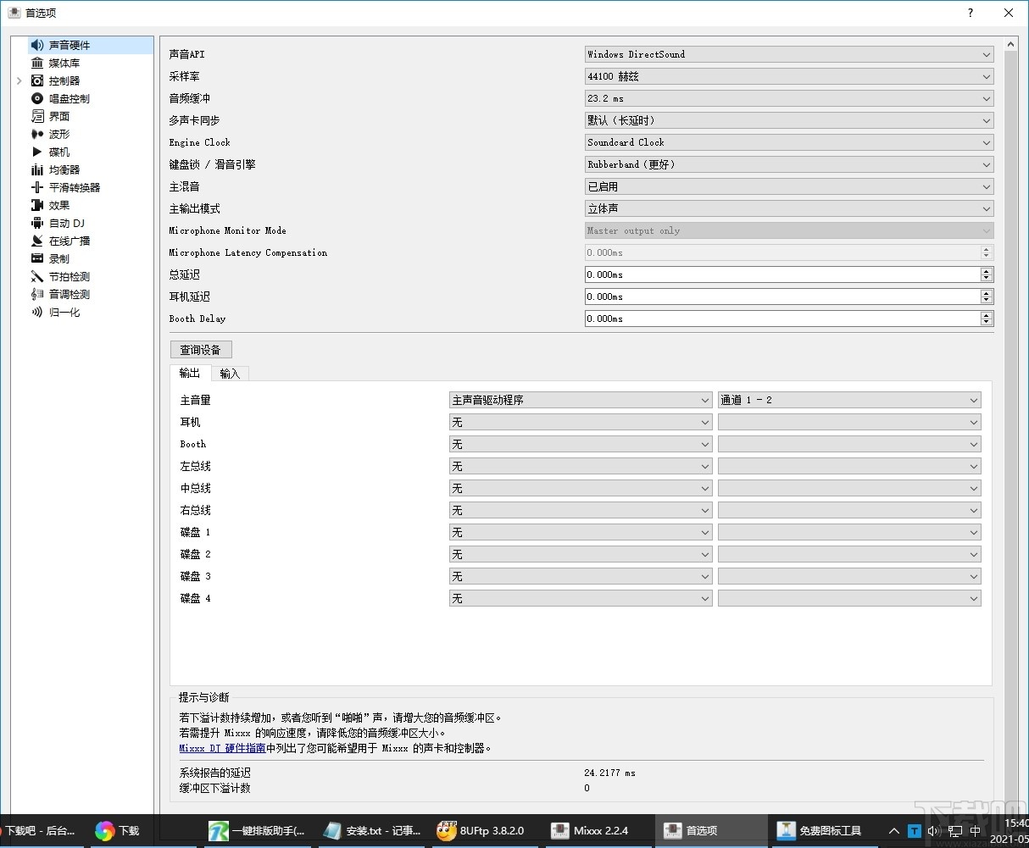Click the 总延迟 stepper arrows
The width and height of the screenshot is (1029, 848).
click(x=986, y=274)
